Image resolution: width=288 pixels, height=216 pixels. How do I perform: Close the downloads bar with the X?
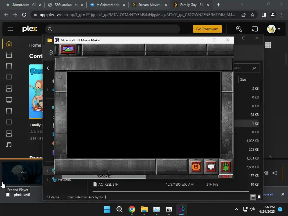283,194
